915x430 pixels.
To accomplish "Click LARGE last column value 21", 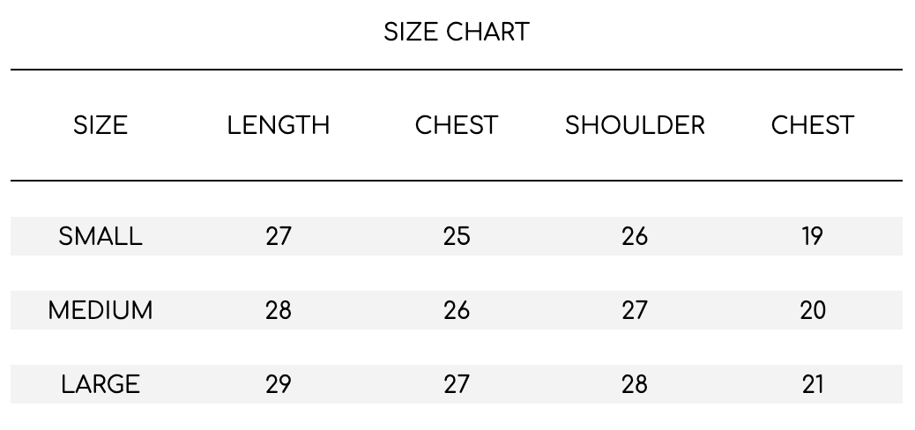I will point(812,384).
